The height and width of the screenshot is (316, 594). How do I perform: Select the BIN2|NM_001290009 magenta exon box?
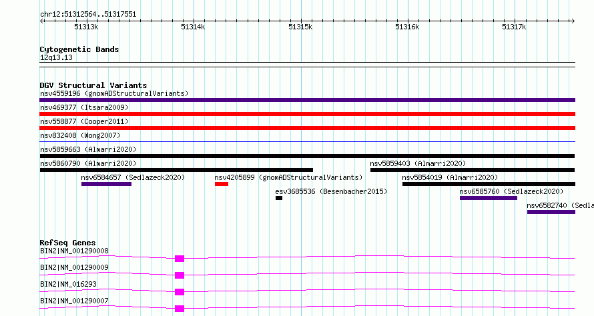pyautogui.click(x=180, y=275)
